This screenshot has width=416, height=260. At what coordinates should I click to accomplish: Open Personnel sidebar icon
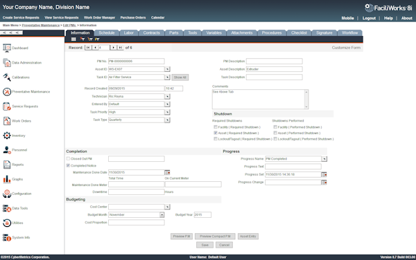point(7,150)
